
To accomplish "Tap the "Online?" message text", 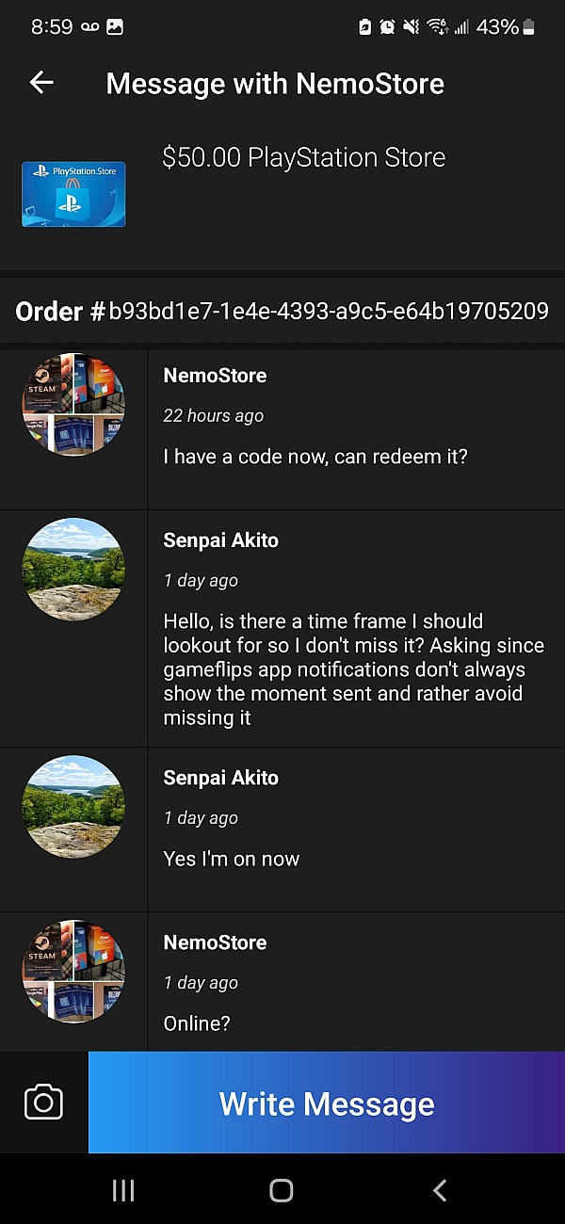I will (197, 1023).
